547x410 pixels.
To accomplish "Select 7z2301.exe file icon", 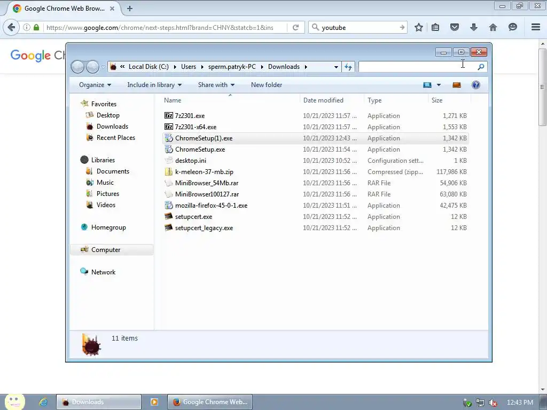I will pyautogui.click(x=169, y=115).
